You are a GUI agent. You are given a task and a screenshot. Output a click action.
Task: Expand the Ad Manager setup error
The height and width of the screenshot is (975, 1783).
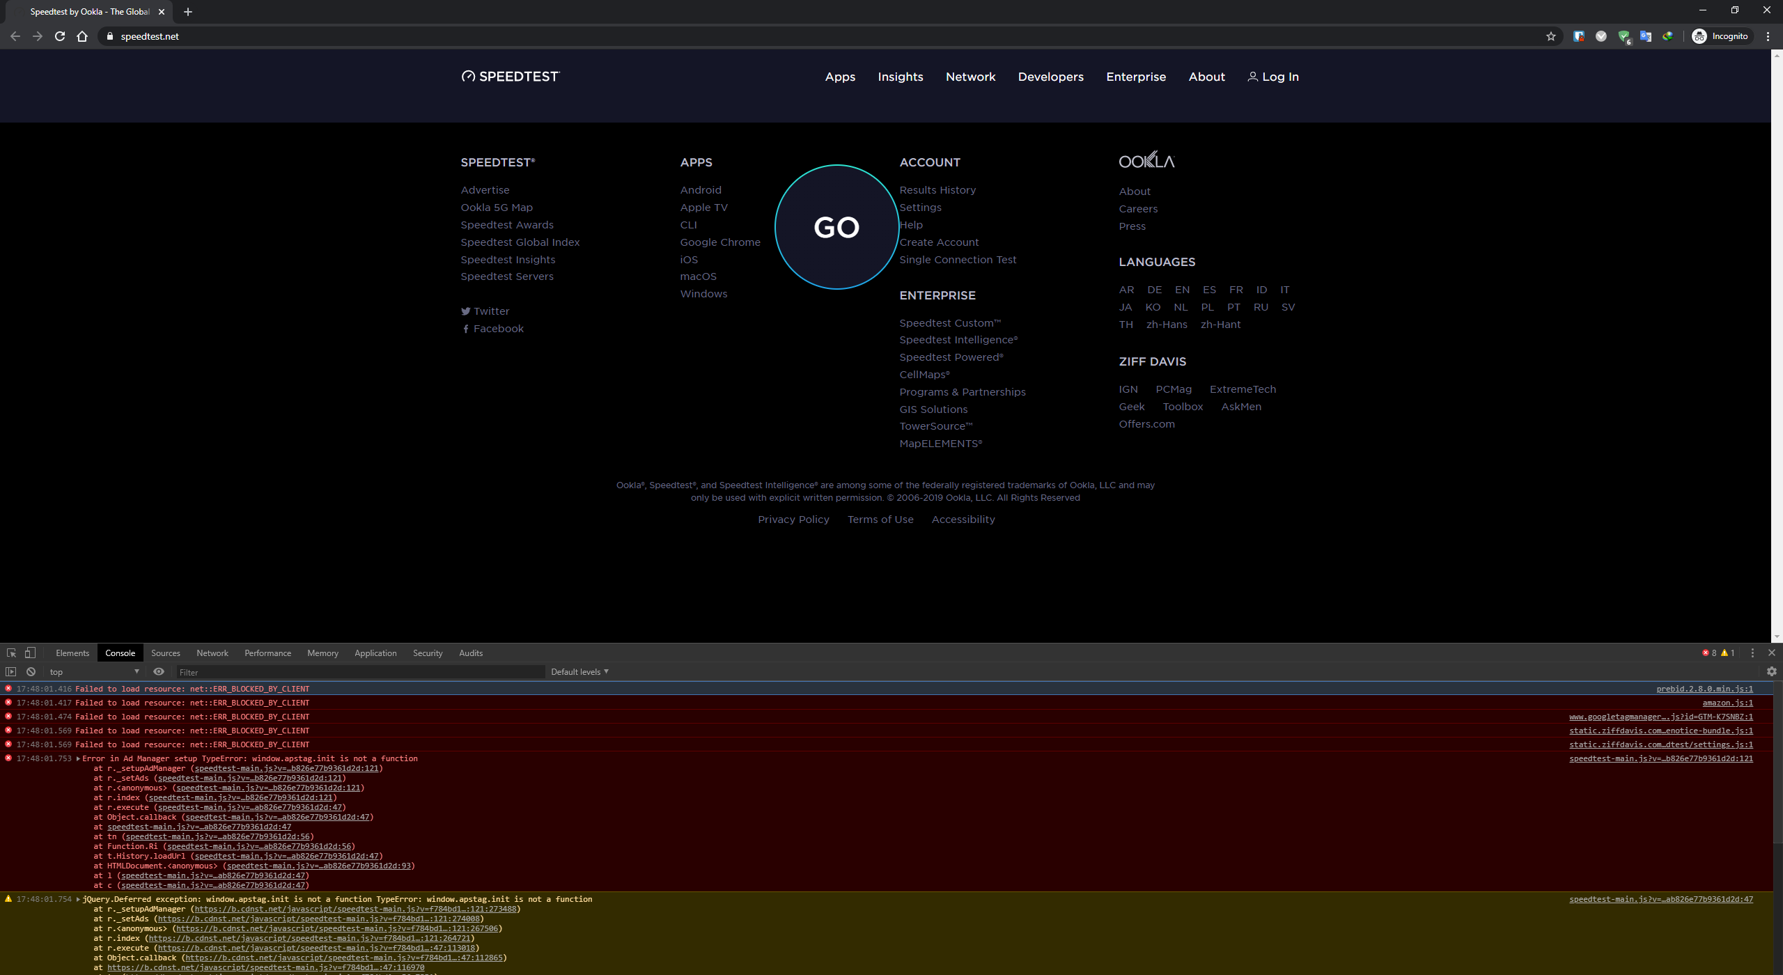tap(79, 758)
